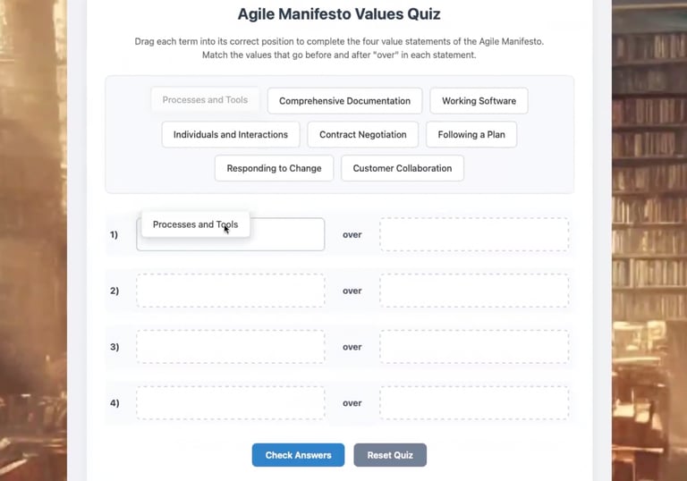
Task: Select the Contract Negotiation term chip
Action: [363, 134]
